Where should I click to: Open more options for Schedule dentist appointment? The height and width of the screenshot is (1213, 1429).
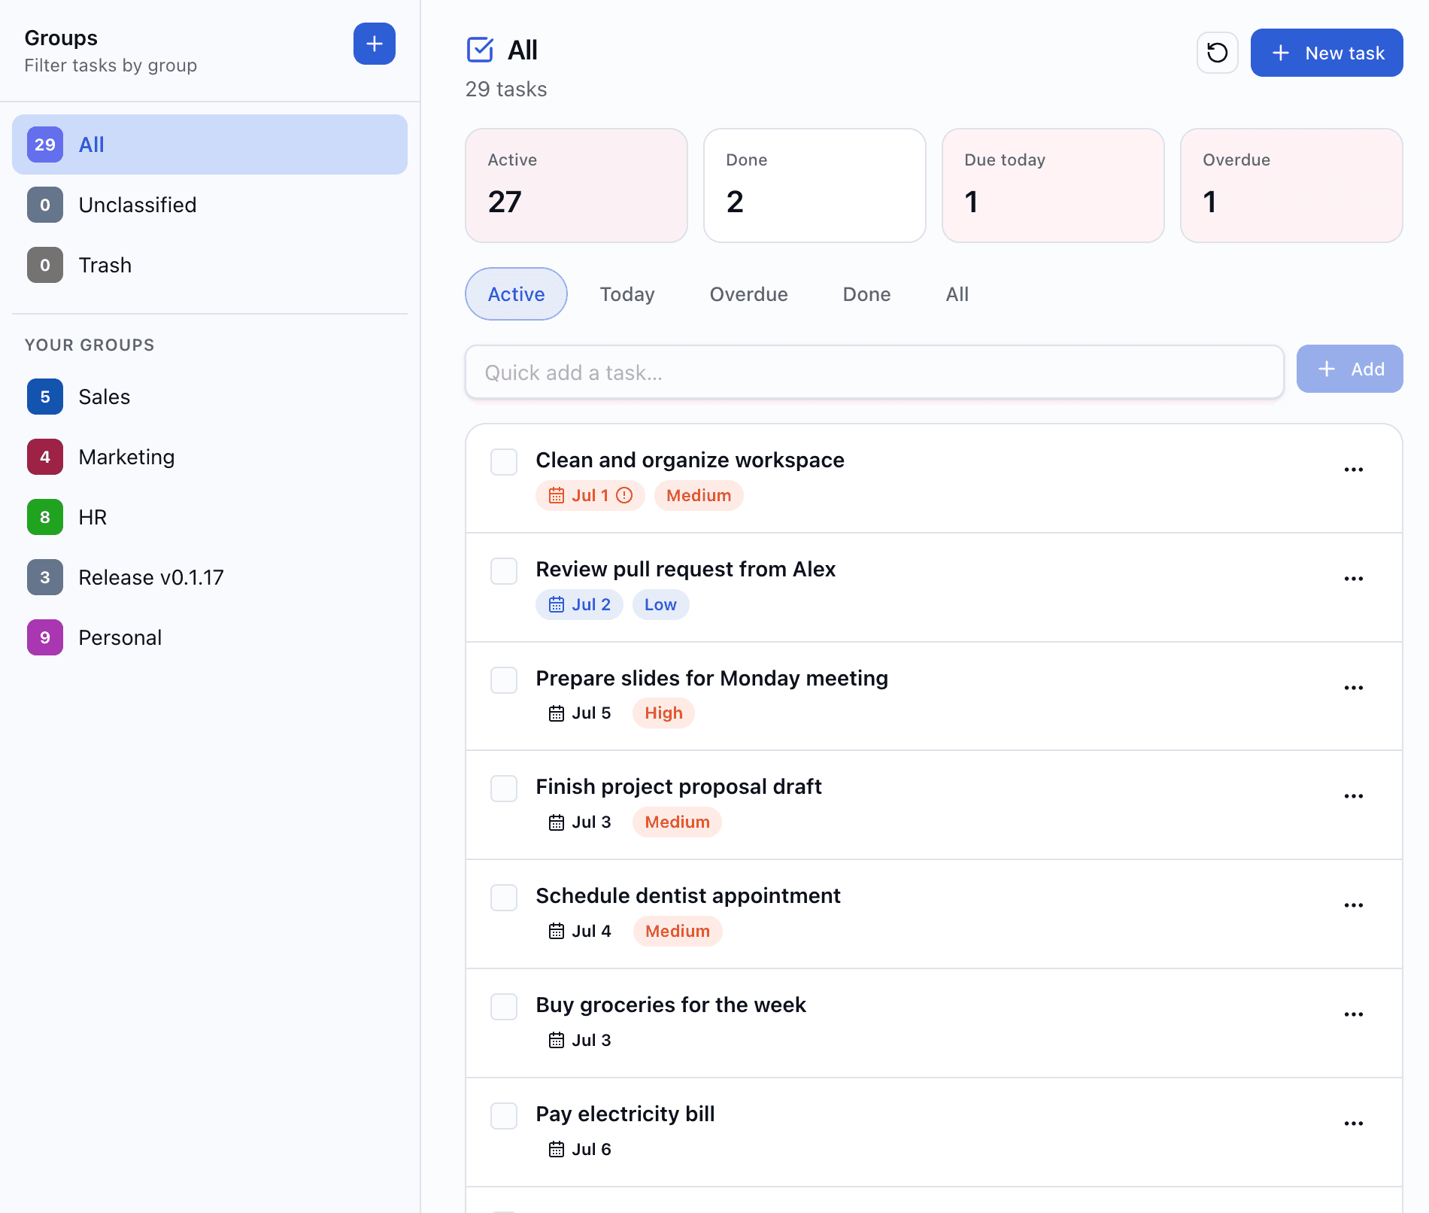pos(1353,905)
